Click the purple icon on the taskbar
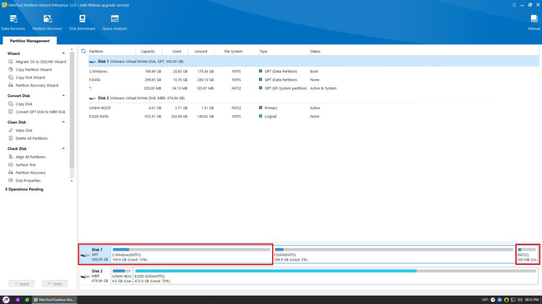Screen dimensions: 542x304 (x=17, y=300)
